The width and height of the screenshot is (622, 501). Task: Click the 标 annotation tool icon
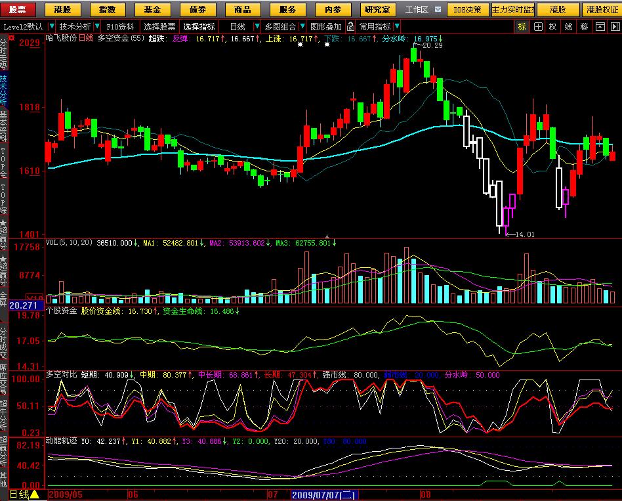(522, 27)
